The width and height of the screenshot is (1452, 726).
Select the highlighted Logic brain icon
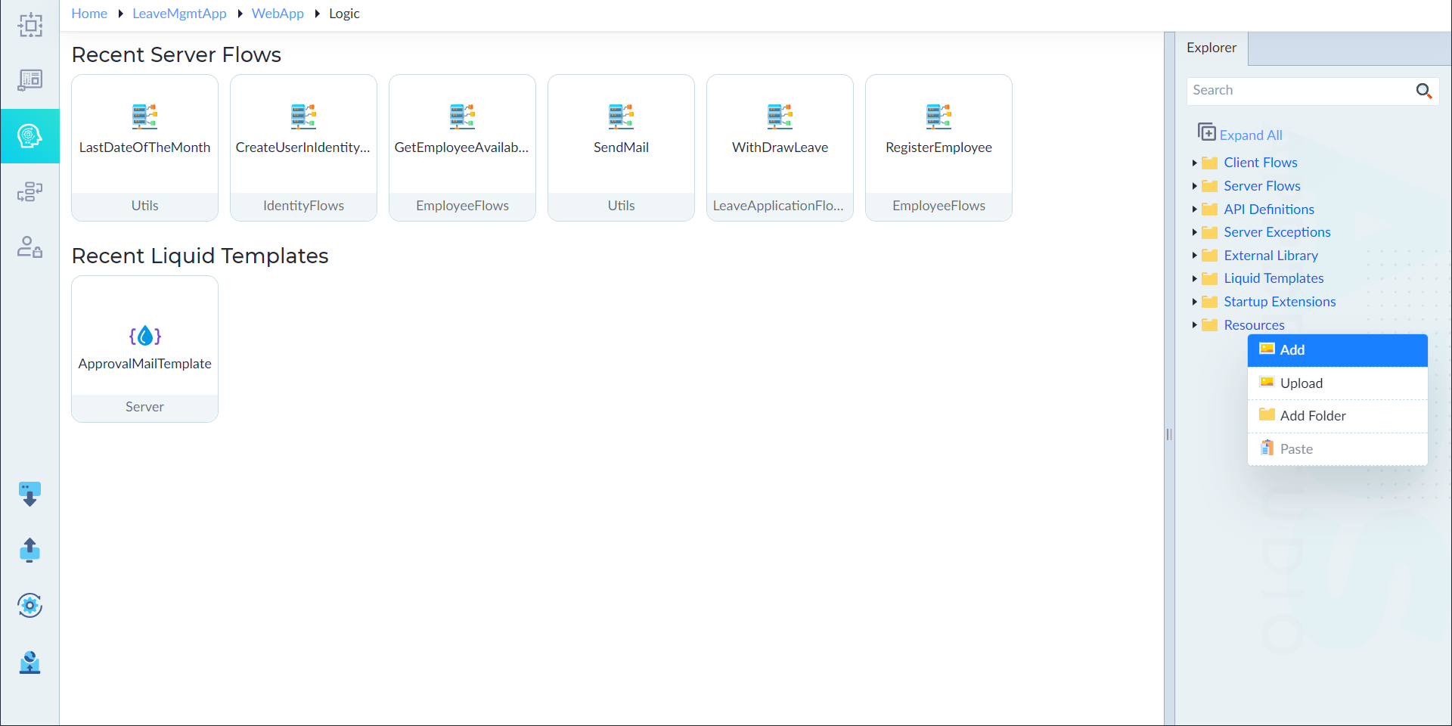(x=30, y=136)
